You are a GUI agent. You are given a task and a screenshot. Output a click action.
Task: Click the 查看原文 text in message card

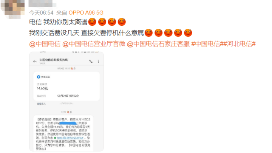41,104
